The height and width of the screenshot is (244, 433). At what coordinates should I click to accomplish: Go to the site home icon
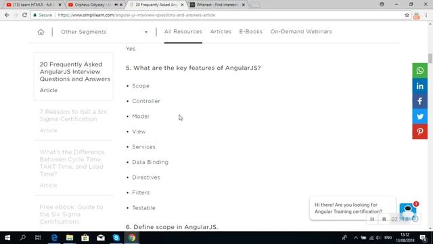(41, 32)
